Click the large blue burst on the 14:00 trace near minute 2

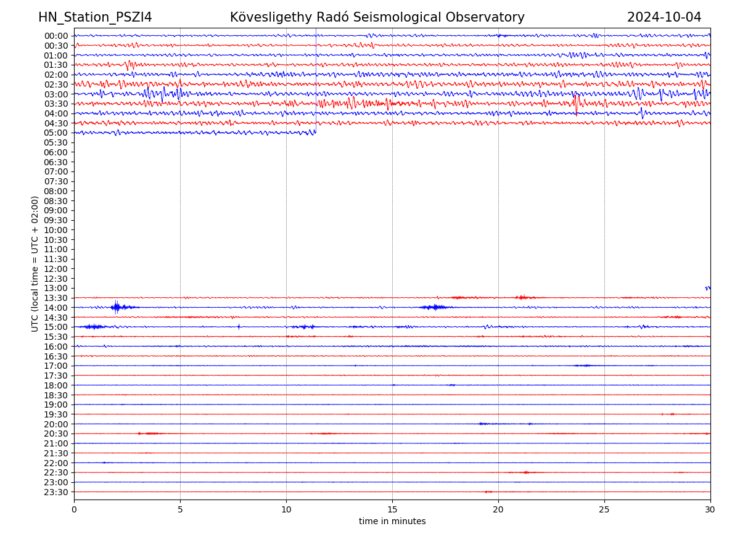[x=117, y=307]
